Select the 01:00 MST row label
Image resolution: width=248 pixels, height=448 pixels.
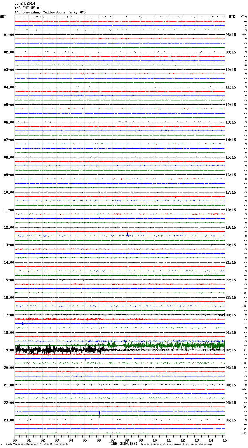pos(9,35)
